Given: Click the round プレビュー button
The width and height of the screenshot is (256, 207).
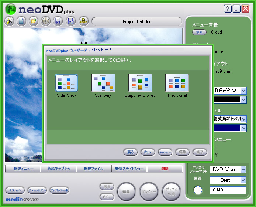Looking at the screenshot, I should [x=149, y=191].
